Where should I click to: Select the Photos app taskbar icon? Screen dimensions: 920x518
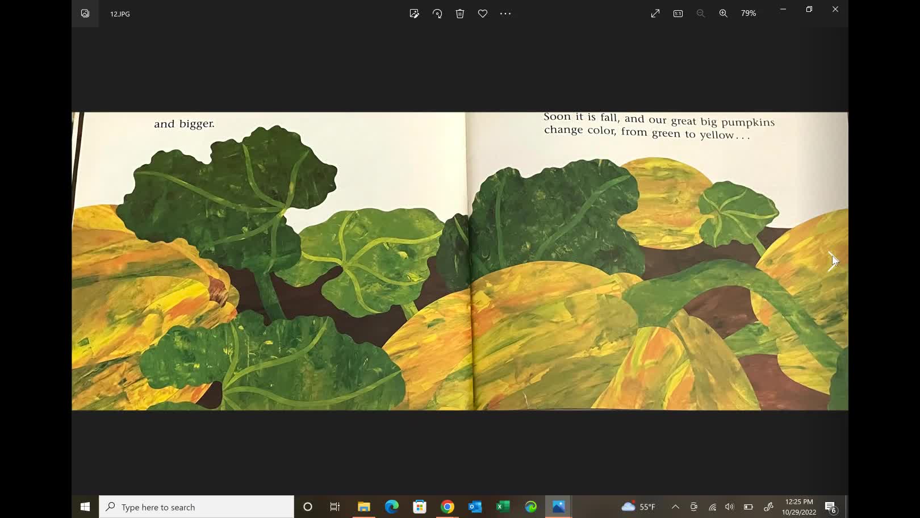[559, 507]
